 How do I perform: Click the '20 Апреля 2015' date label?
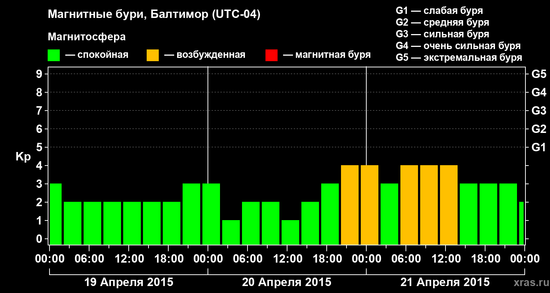coord(287,282)
